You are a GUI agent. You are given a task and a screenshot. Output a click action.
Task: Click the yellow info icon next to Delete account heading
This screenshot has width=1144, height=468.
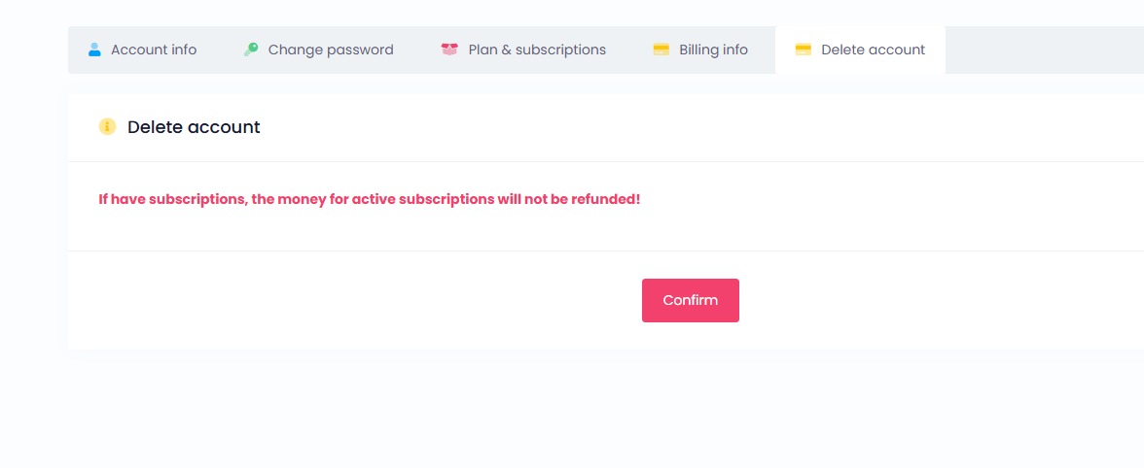107,126
